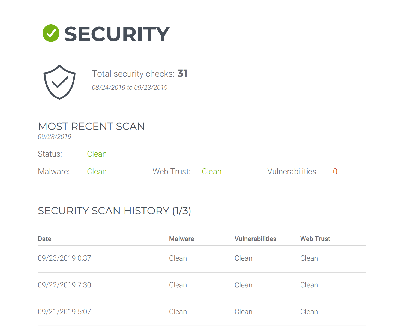Click the total security checks count 31
The width and height of the screenshot is (396, 331).
[182, 73]
